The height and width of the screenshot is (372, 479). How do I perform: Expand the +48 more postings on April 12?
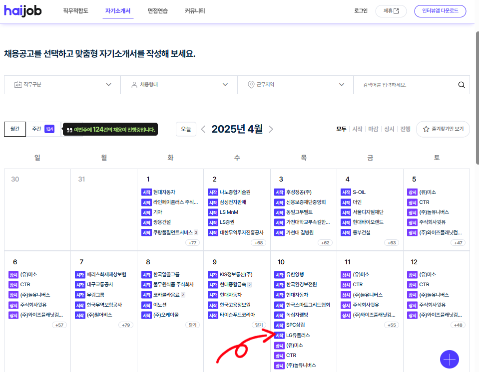pyautogui.click(x=458, y=325)
